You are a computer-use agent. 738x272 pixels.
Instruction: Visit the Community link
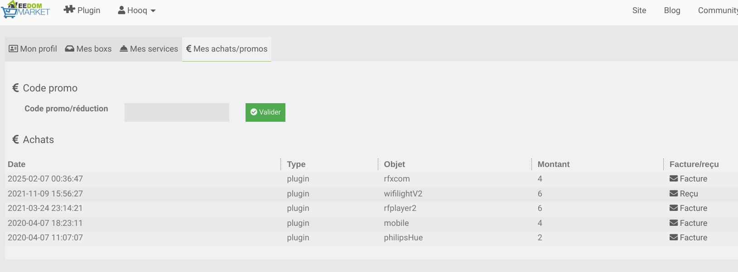click(x=717, y=10)
